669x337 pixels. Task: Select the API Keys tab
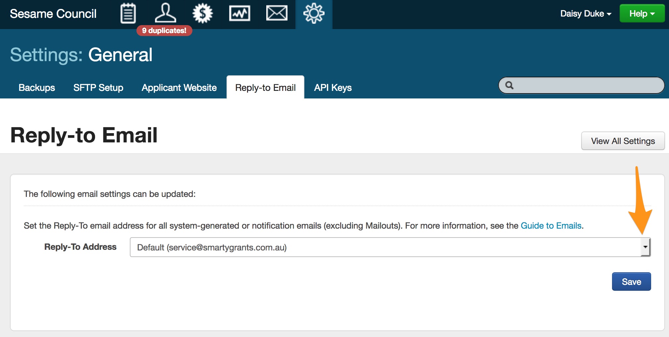tap(333, 88)
